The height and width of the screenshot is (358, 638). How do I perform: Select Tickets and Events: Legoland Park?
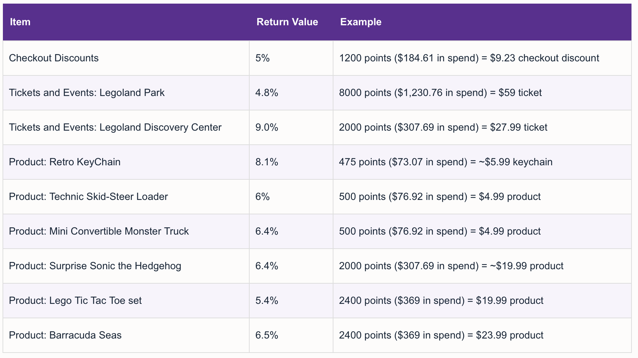pos(87,93)
